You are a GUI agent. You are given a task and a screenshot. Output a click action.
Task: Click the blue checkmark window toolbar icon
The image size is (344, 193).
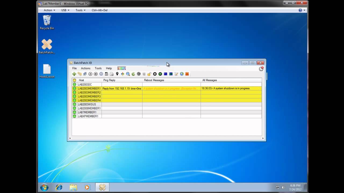point(171,74)
